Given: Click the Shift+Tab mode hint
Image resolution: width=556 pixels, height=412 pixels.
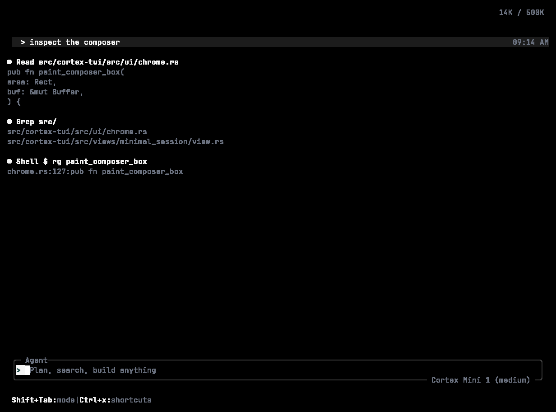Looking at the screenshot, I should pos(43,400).
